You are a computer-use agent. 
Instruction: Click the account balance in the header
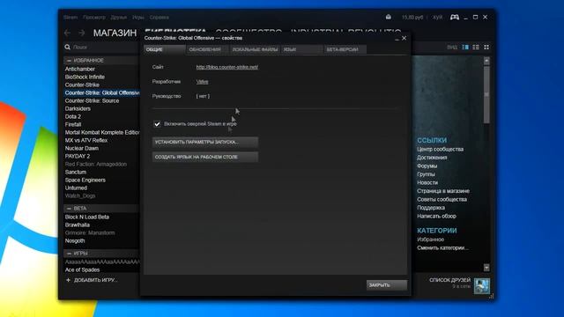pos(412,18)
